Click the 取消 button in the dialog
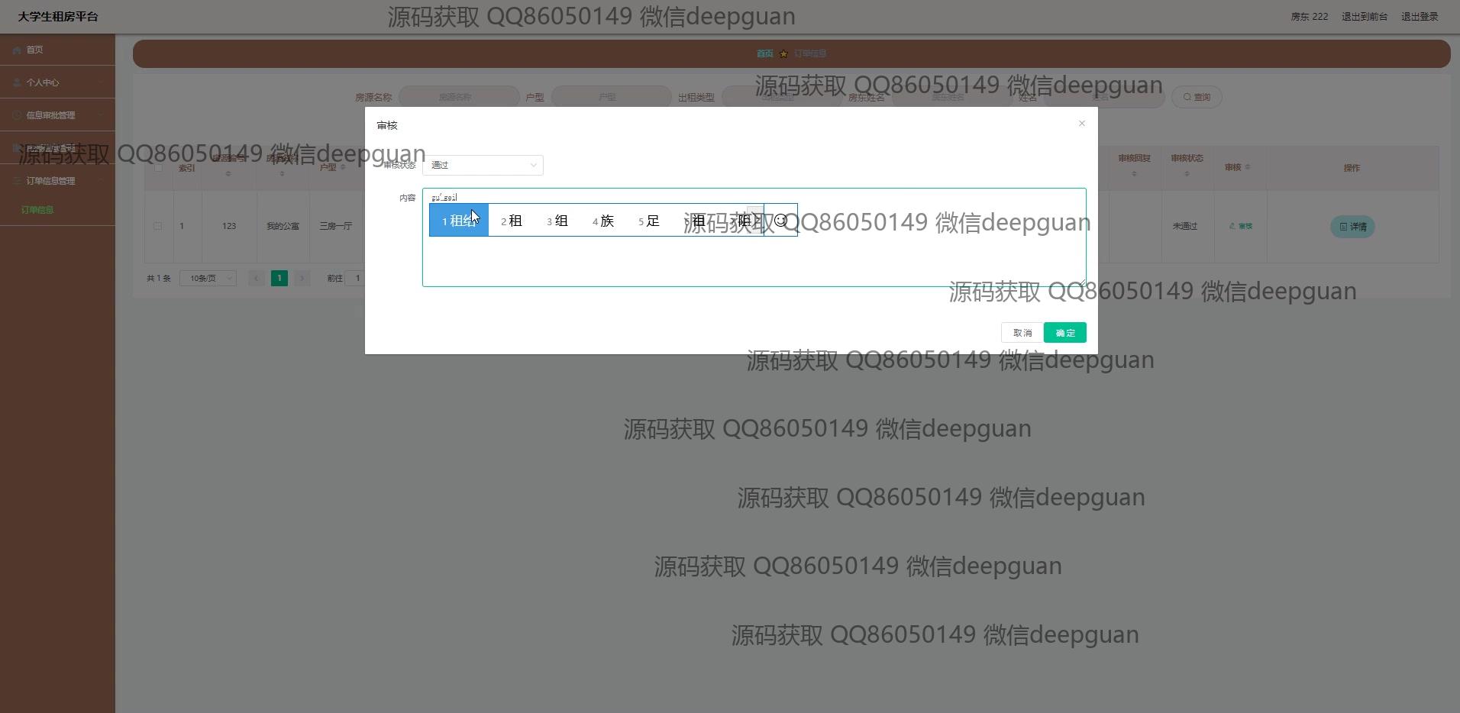Viewport: 1460px width, 713px height. (x=1022, y=333)
